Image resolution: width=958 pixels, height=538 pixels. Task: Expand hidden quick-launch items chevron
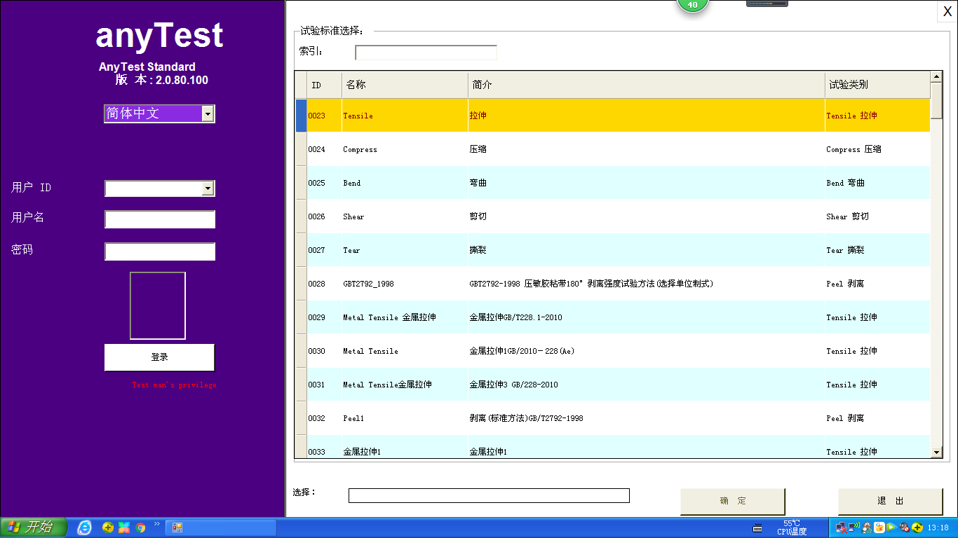click(156, 524)
